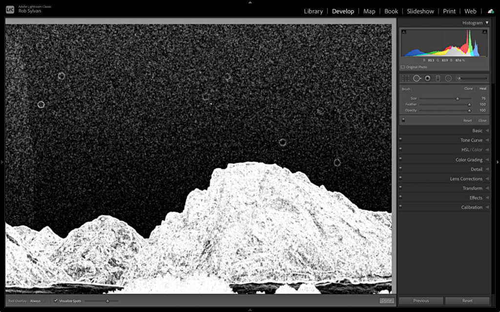The width and height of the screenshot is (500, 312).
Task: Switch to the Library module
Action: tap(313, 11)
